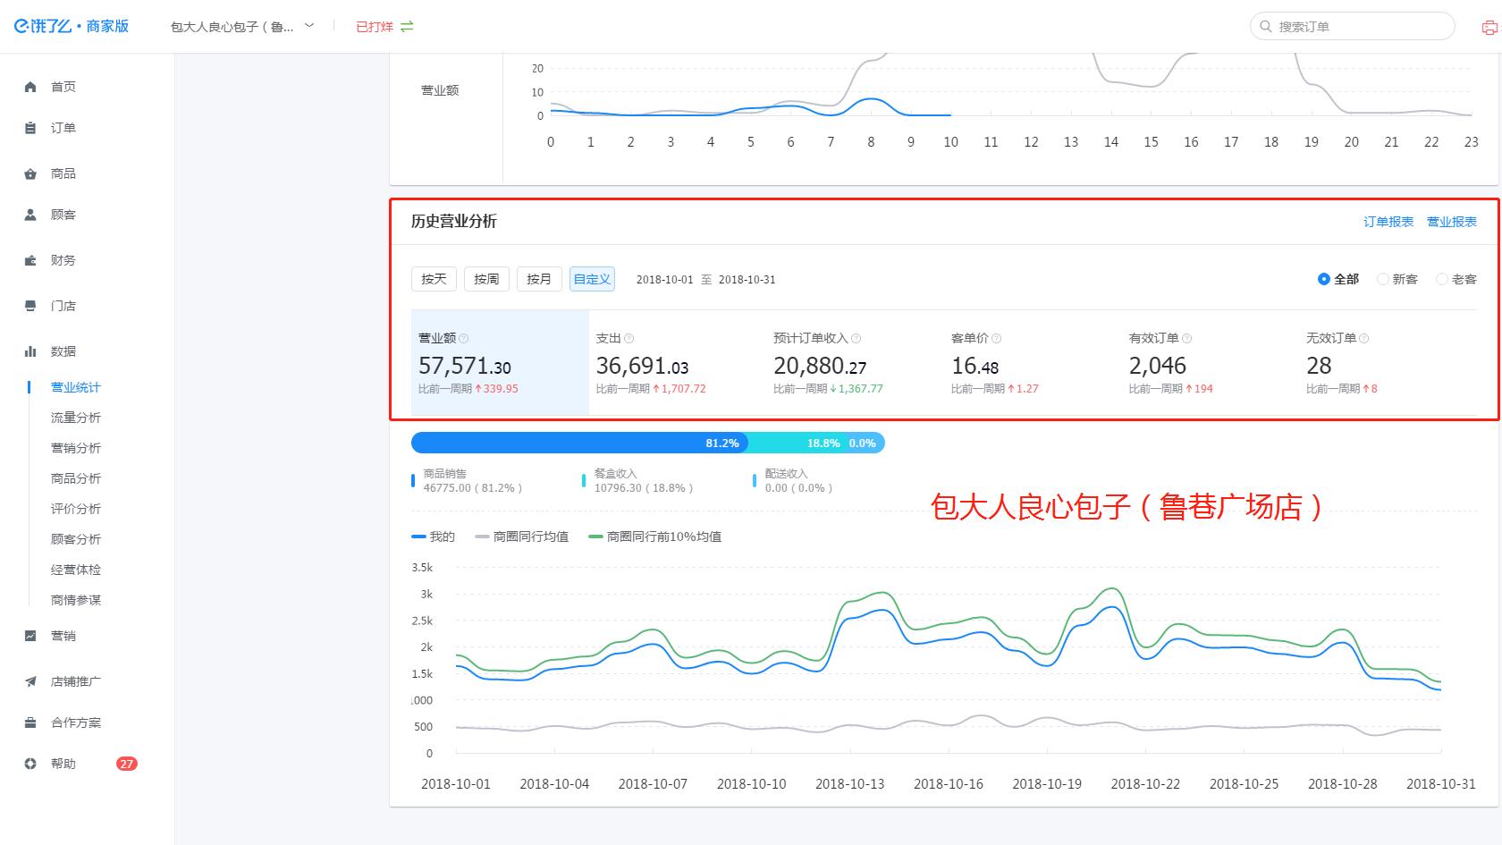Expand the store name dropdown beside 包大人良心包子
This screenshot has height=845, width=1502.
(x=308, y=26)
